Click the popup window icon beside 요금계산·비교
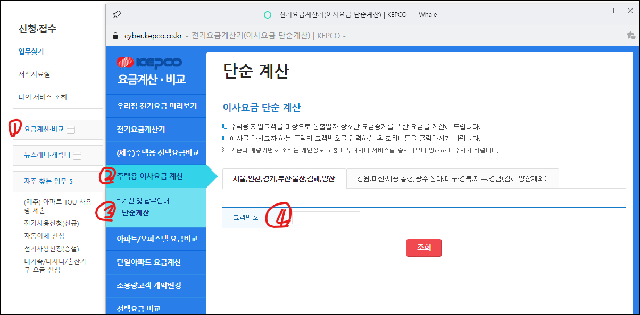 70,129
